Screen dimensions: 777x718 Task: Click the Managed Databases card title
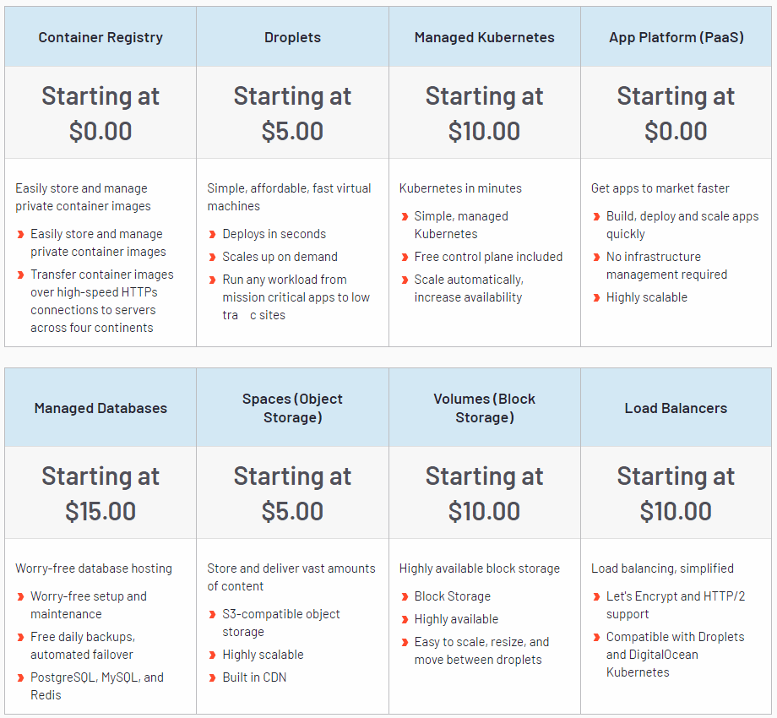click(x=101, y=408)
